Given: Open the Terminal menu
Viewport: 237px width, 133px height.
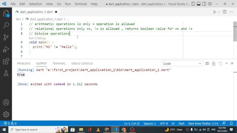Looking at the screenshot, I should (x=81, y=4).
